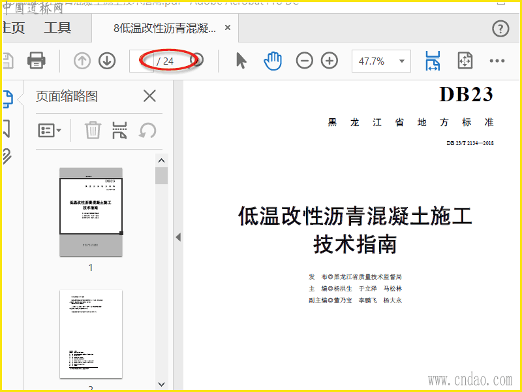This screenshot has width=522, height=392.
Task: Click thumbnail panel scroll down arrow
Action: click(161, 384)
